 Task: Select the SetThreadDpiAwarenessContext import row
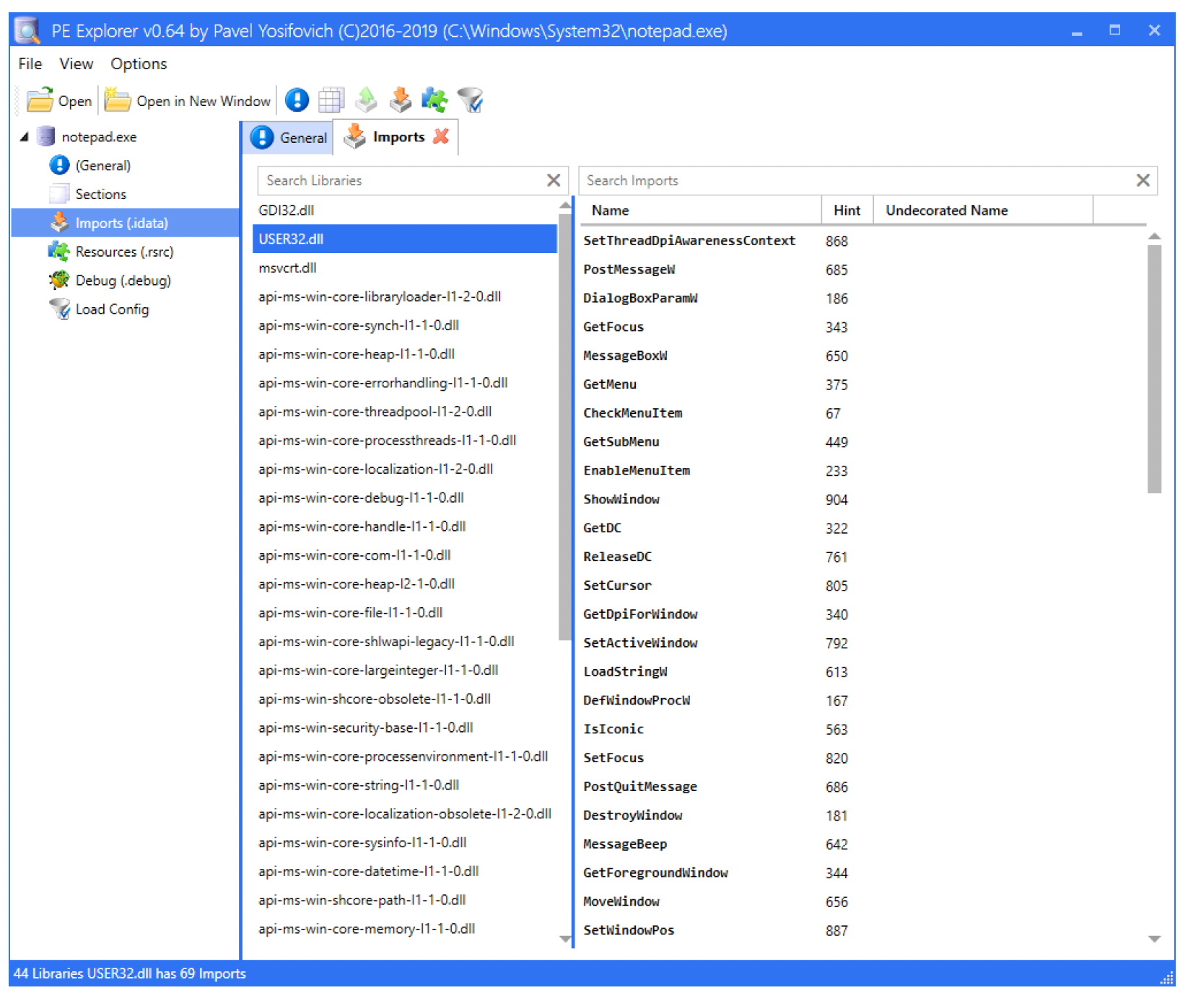(x=862, y=241)
